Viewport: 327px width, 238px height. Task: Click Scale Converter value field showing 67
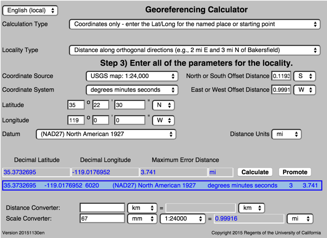point(102,219)
